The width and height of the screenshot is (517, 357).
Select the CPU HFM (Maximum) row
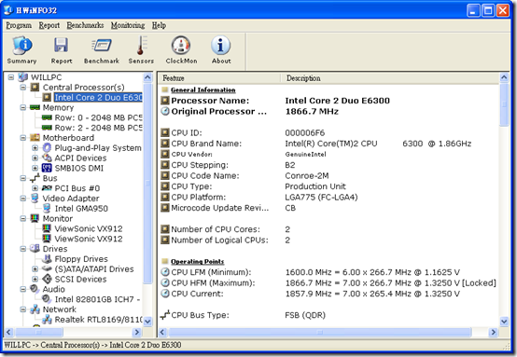click(328, 283)
